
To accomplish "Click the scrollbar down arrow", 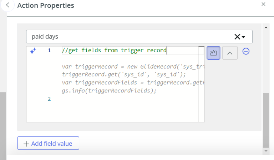I will (266, 151).
